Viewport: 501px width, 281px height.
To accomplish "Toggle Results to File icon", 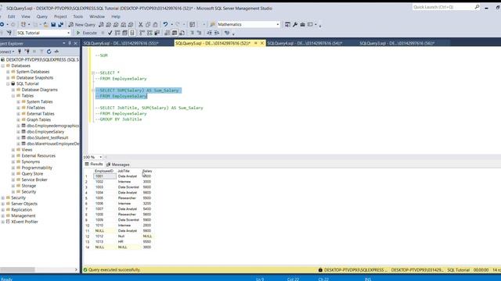I will 182,33.
